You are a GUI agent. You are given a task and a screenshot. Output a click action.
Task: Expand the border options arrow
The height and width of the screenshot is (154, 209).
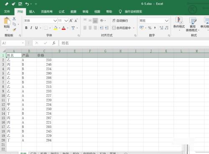click(x=50, y=28)
